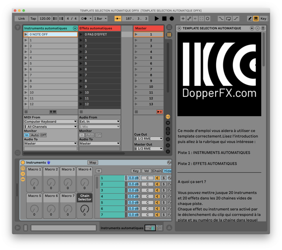
Task: Click the Link button
Action: 22,19
